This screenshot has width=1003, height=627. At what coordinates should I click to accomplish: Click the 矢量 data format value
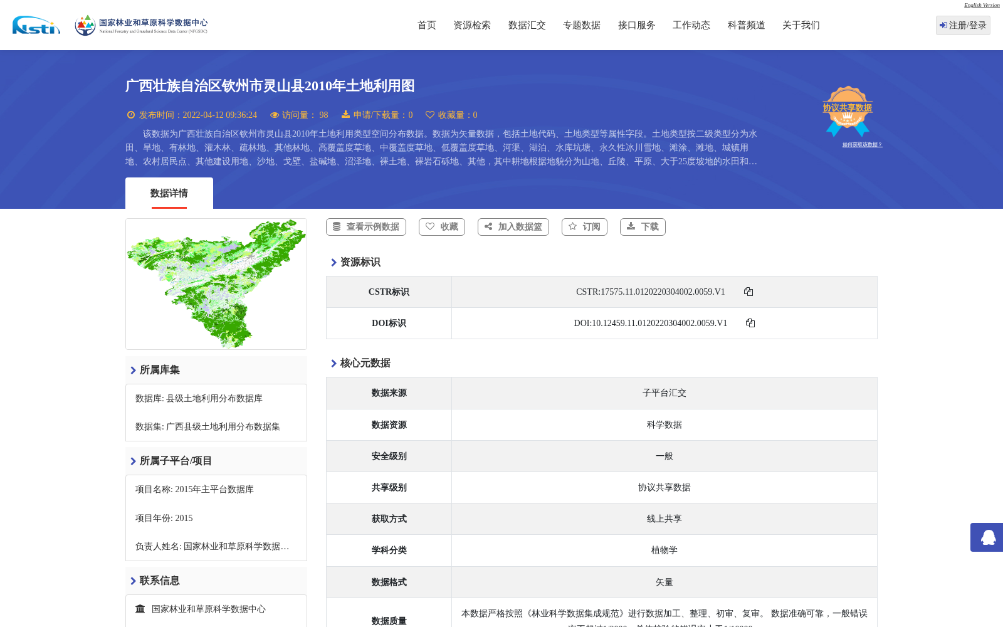[664, 582]
